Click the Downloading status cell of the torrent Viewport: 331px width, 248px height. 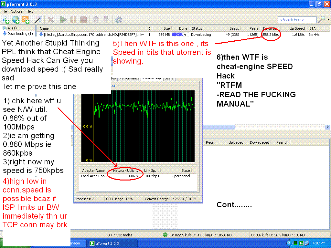201,35
